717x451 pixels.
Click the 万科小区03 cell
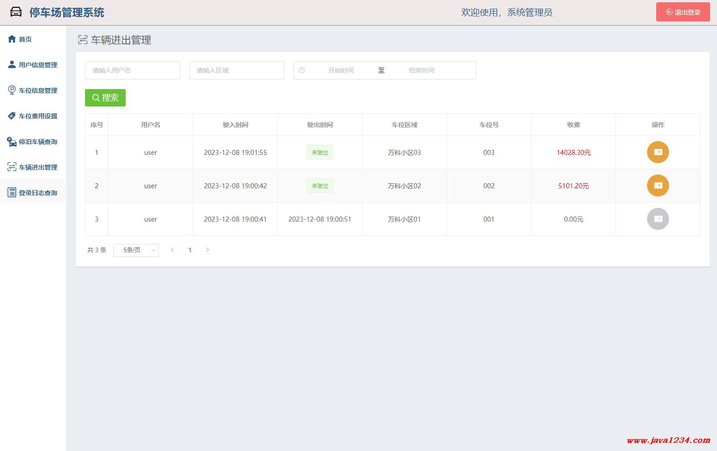[404, 153]
